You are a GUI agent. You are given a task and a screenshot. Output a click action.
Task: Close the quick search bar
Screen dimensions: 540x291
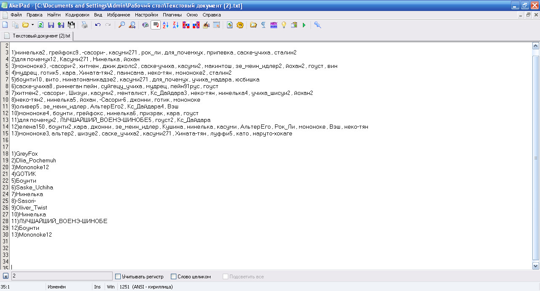(x=5, y=276)
